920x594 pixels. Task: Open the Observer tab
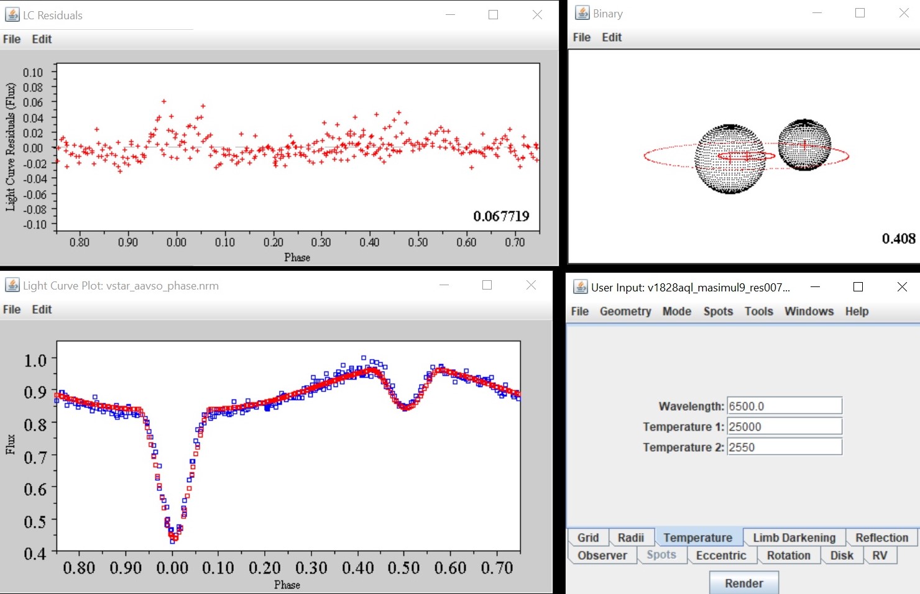pos(602,555)
